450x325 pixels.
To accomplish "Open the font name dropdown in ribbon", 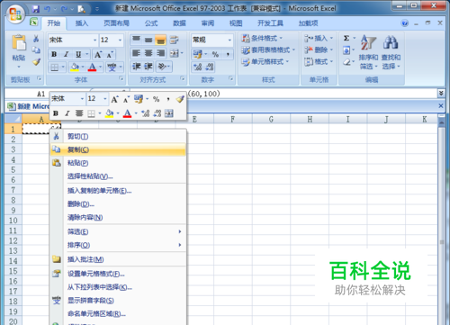I will (94, 40).
